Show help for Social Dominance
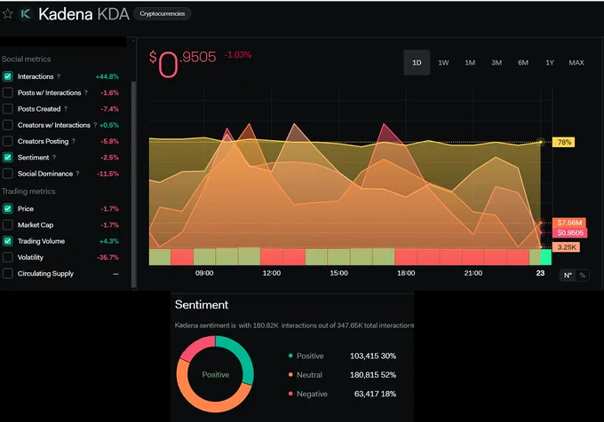Image resolution: width=604 pixels, height=422 pixels. (77, 174)
